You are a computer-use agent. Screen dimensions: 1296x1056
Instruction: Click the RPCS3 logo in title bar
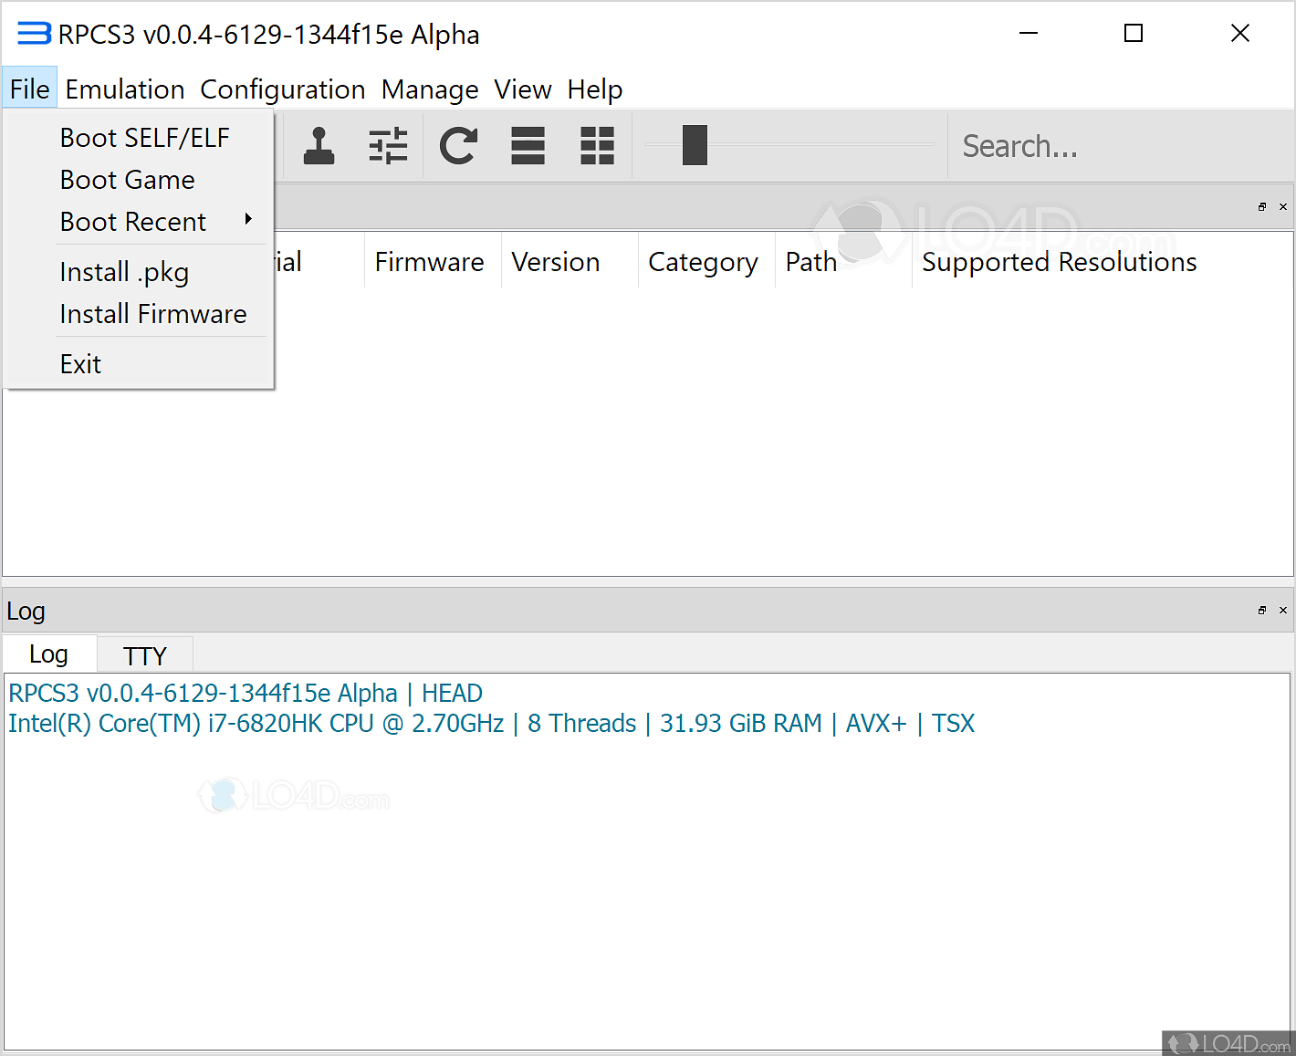[33, 34]
